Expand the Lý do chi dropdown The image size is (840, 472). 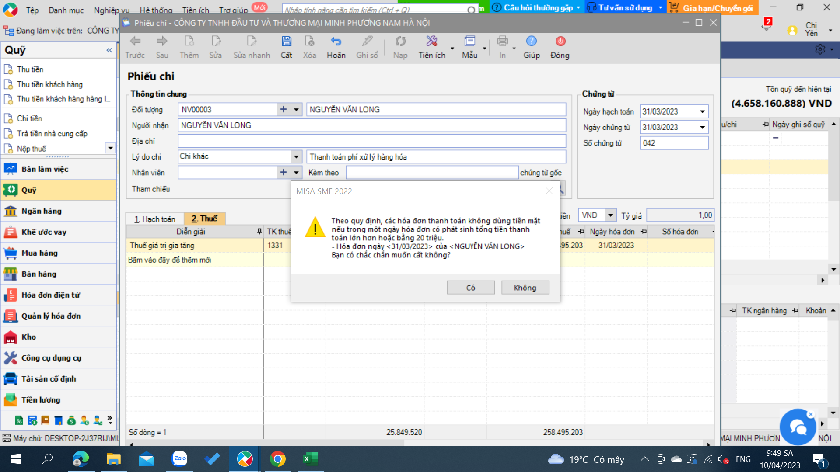[x=296, y=156]
